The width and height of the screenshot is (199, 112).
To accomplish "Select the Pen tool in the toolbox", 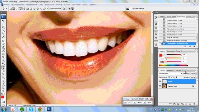I will coord(3,68).
